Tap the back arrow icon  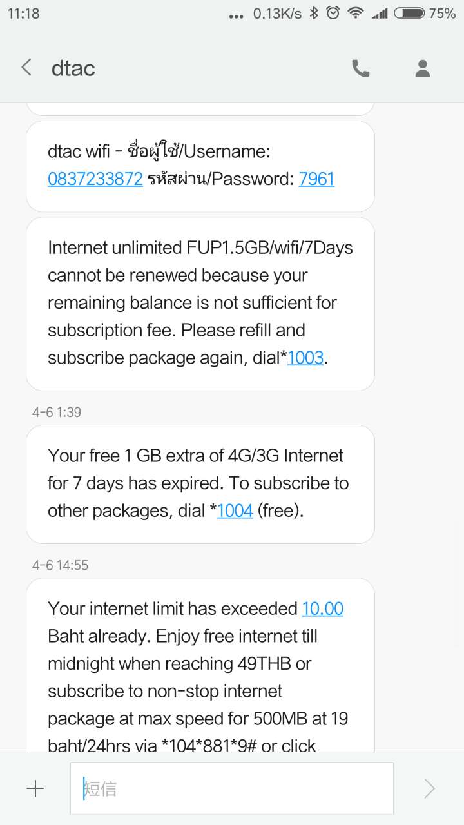pos(26,68)
